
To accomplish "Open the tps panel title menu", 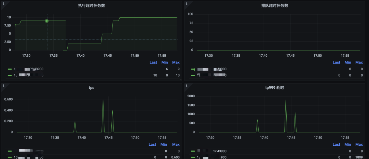I will pos(92,88).
